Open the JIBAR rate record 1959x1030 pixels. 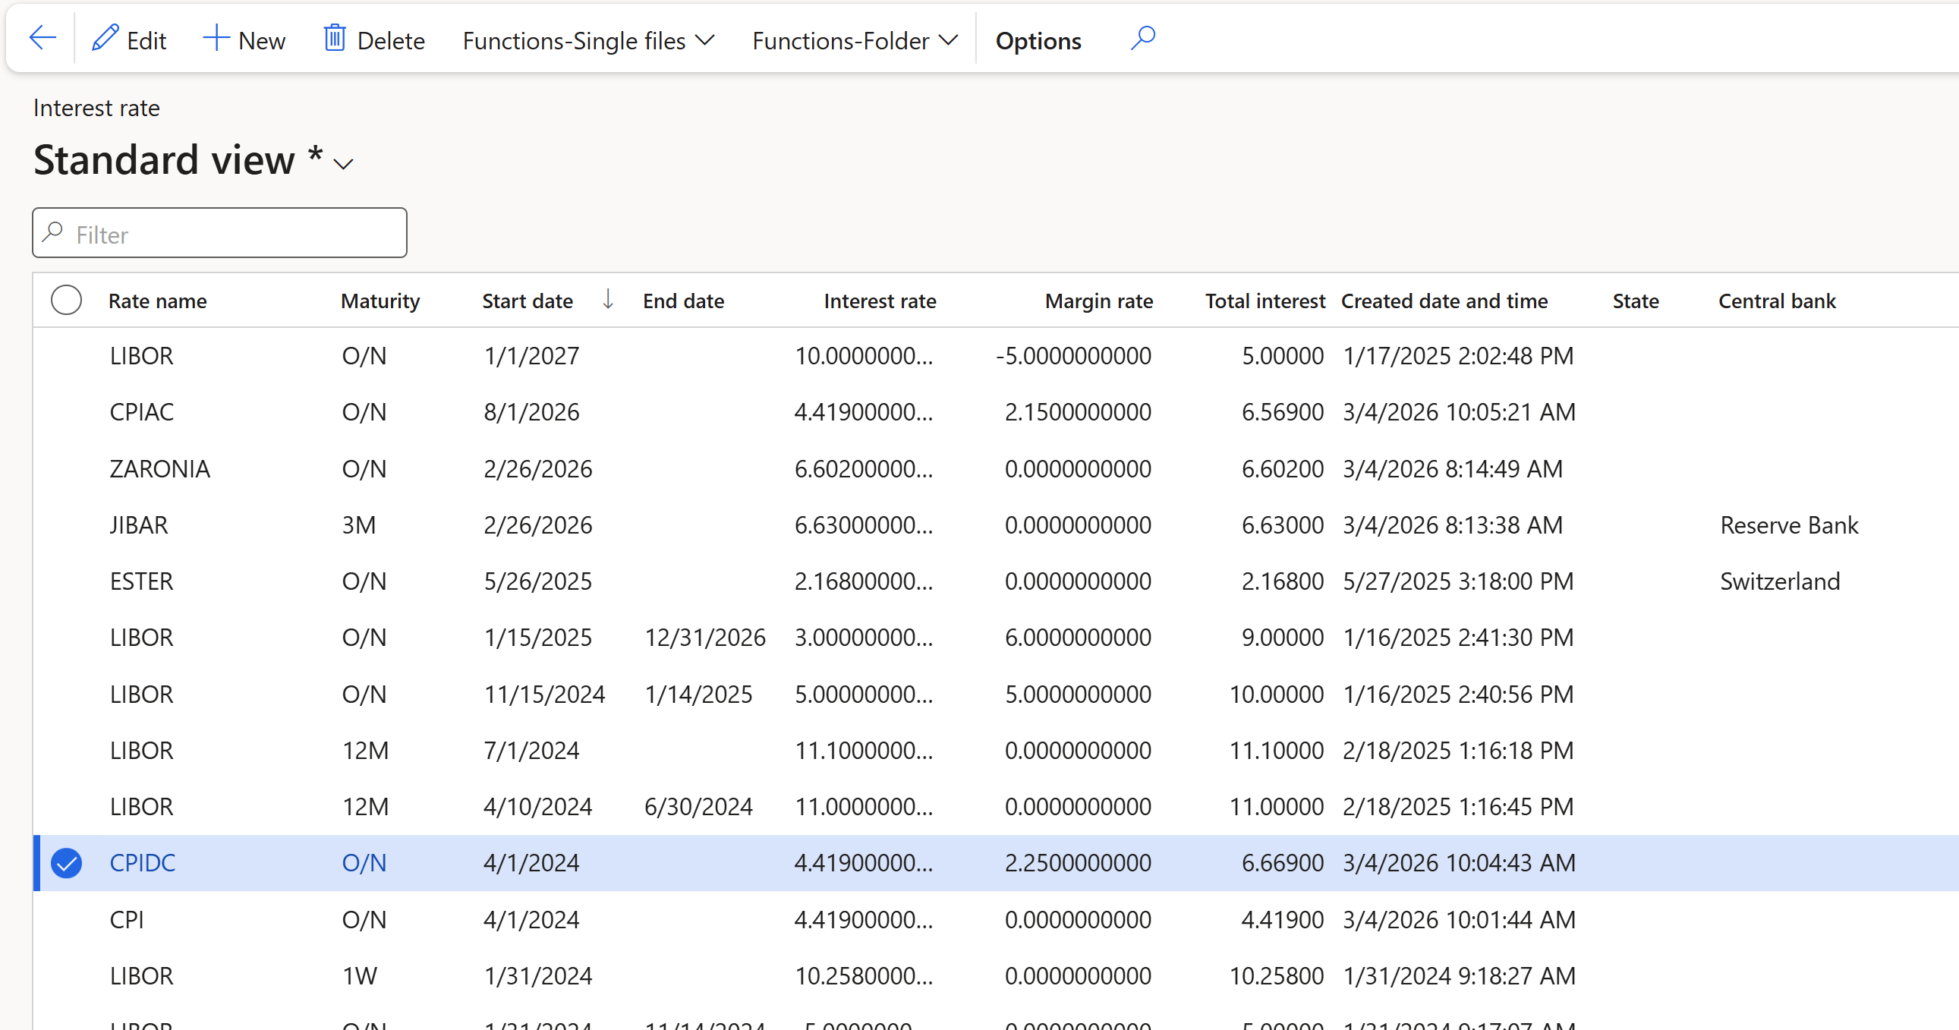point(138,525)
